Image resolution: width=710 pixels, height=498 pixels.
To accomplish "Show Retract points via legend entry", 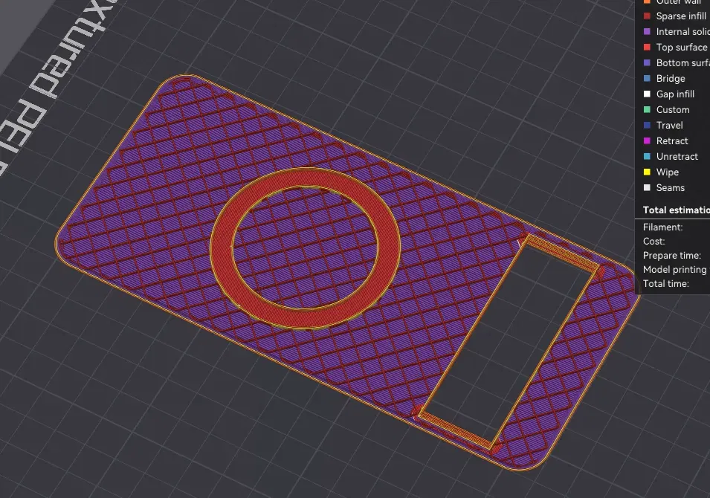I will pyautogui.click(x=666, y=140).
